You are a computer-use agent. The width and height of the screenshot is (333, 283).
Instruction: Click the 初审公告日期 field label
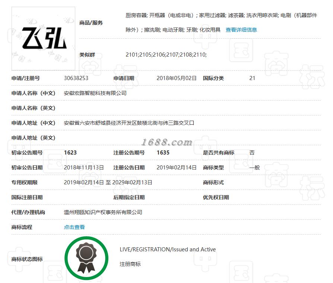(x=27, y=168)
